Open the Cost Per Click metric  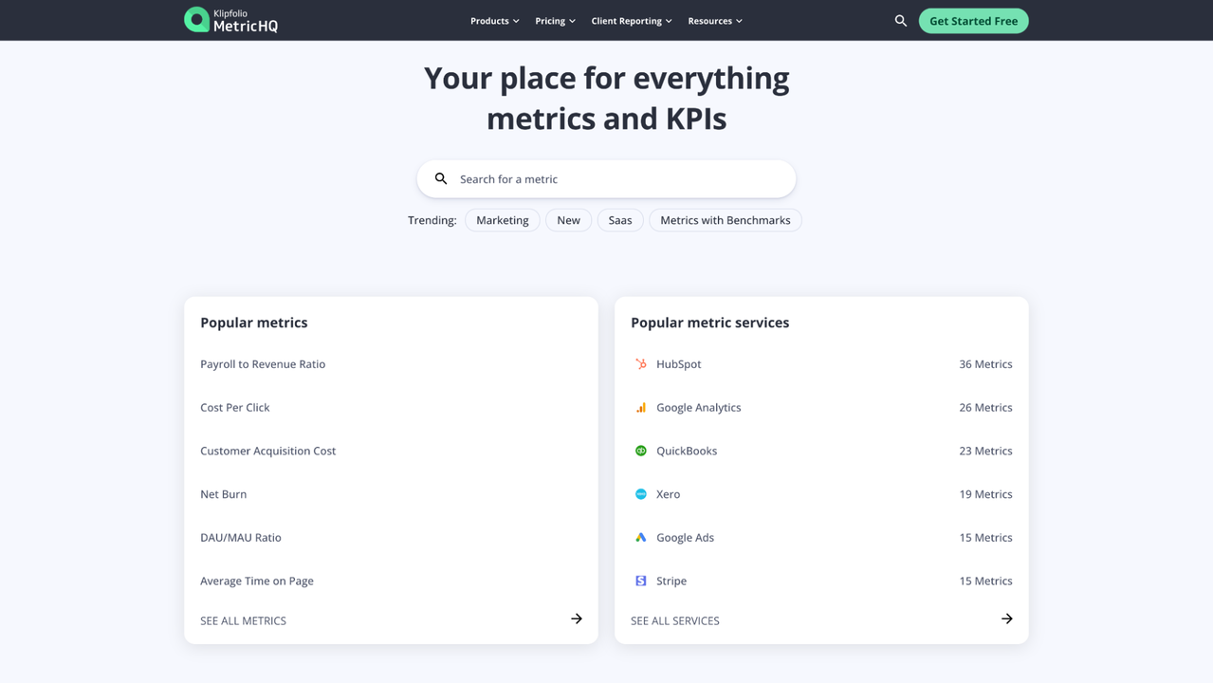(235, 408)
